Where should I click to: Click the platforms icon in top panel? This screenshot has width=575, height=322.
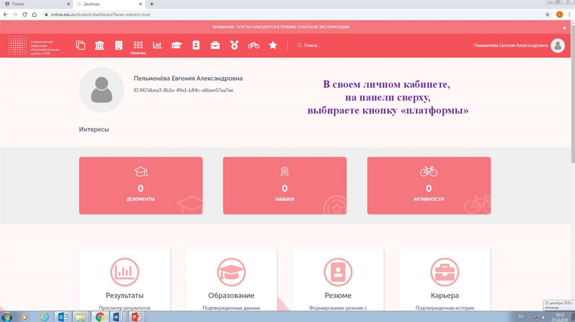click(x=80, y=45)
